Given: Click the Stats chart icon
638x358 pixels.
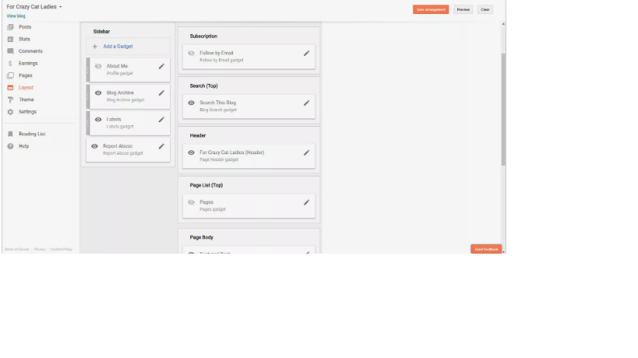Looking at the screenshot, I should pos(11,39).
